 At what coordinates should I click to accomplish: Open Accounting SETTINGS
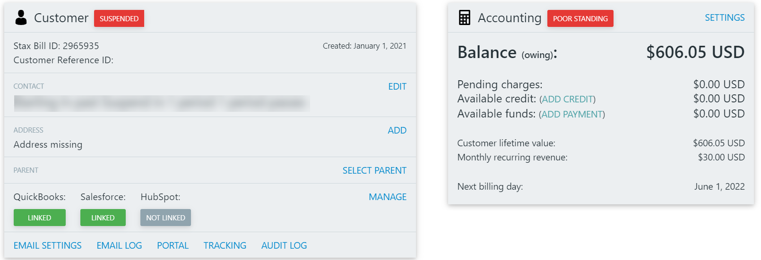[725, 17]
